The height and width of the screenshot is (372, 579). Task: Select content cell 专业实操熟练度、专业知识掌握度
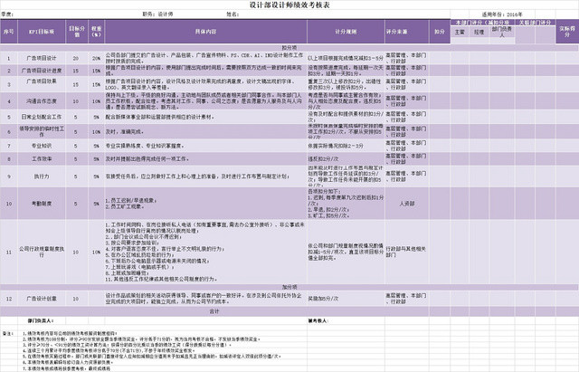(x=205, y=146)
